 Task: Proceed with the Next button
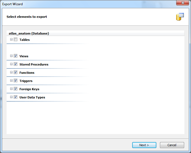[x=144, y=145]
